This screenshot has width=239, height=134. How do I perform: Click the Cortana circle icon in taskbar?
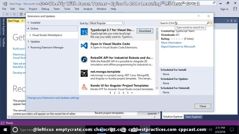[15, 130]
